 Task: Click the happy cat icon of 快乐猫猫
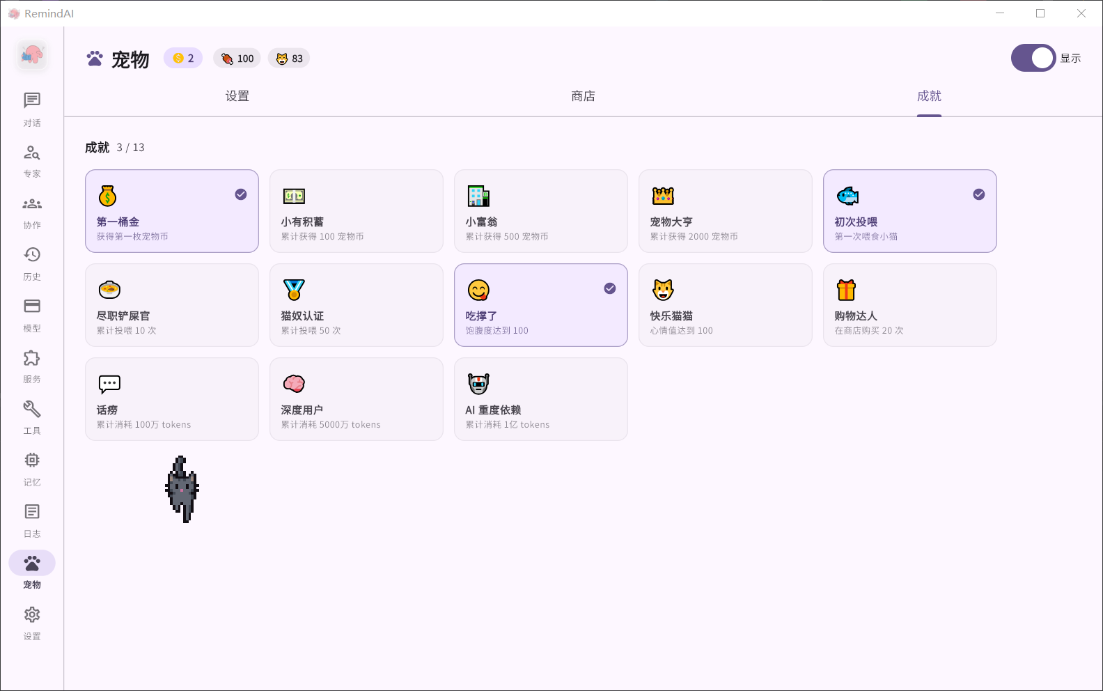pos(663,290)
